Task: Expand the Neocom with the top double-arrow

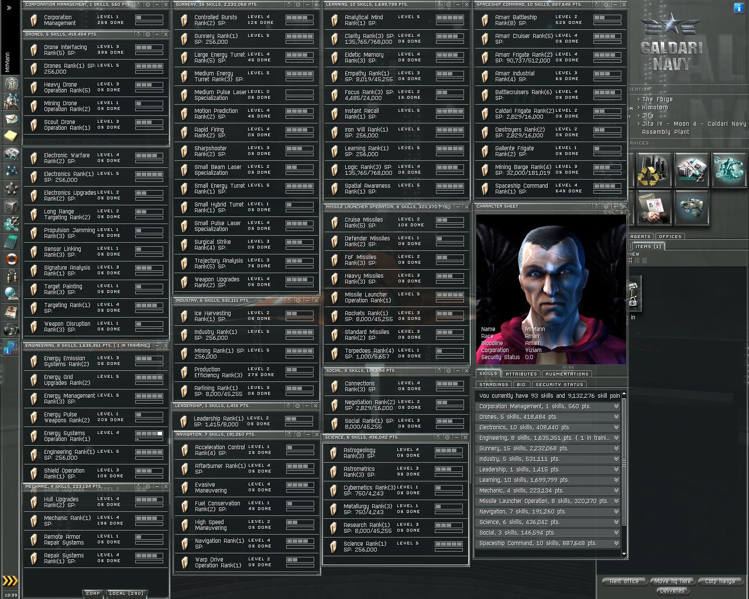Action: coord(9,8)
